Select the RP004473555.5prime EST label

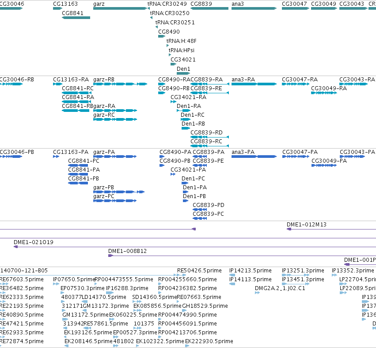click(124, 279)
